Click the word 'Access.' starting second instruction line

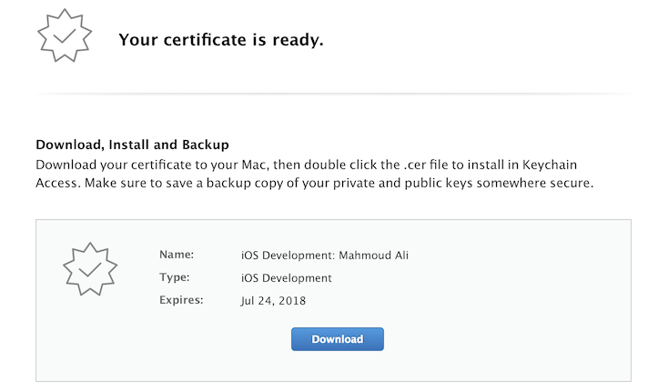coord(58,183)
